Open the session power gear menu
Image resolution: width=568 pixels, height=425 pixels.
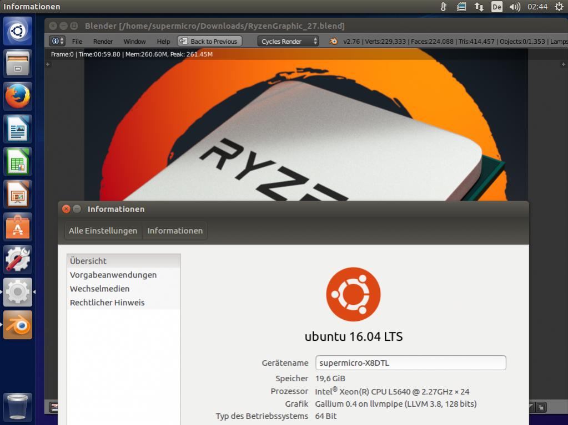(559, 7)
